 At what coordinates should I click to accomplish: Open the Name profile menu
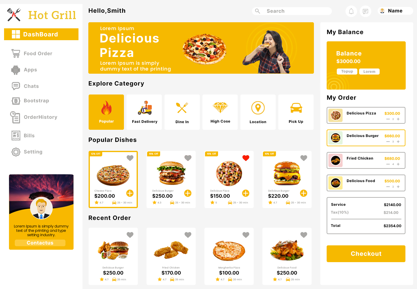point(395,11)
